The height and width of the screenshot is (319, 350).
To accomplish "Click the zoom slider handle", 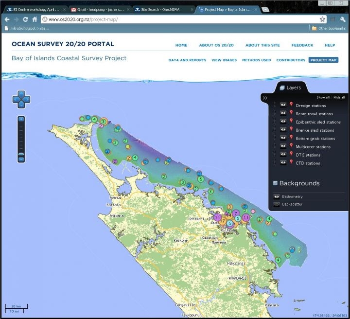I will 21,154.
